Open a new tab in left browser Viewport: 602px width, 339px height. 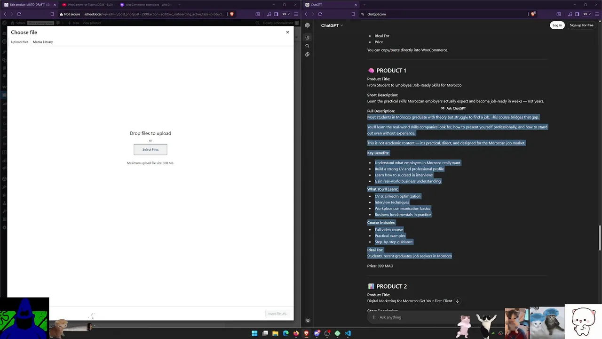(x=179, y=5)
